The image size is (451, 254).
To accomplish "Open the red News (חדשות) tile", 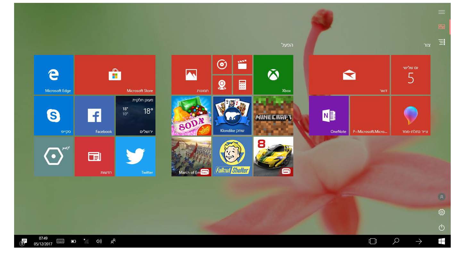I will click(x=95, y=157).
